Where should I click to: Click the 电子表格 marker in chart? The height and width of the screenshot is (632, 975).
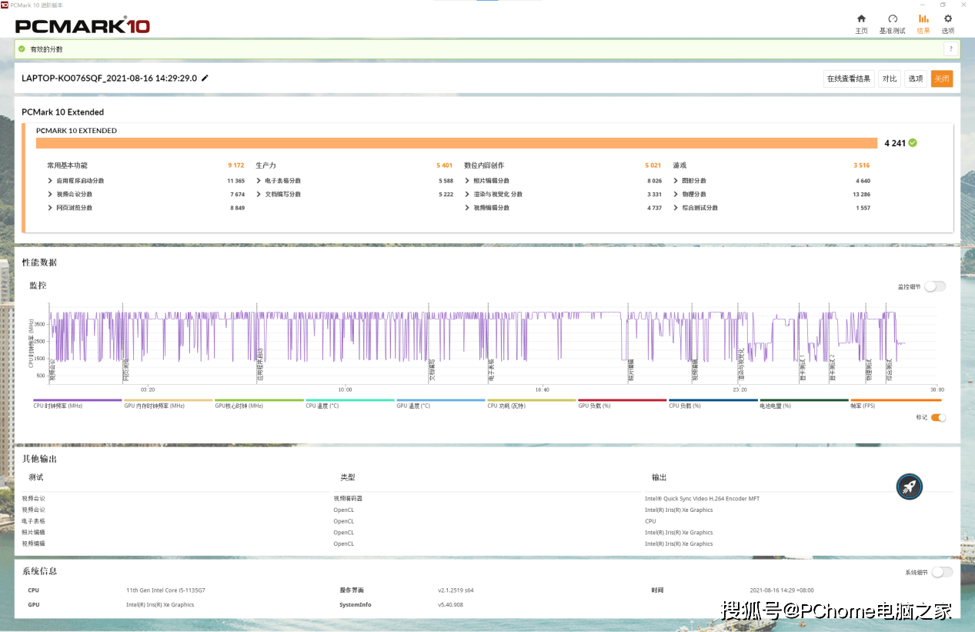point(490,371)
